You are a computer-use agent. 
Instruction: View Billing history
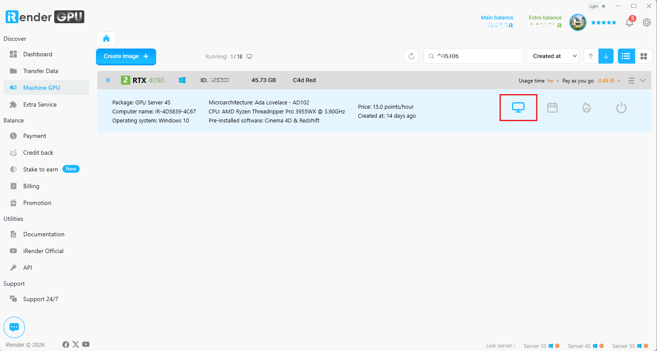pyautogui.click(x=46, y=186)
